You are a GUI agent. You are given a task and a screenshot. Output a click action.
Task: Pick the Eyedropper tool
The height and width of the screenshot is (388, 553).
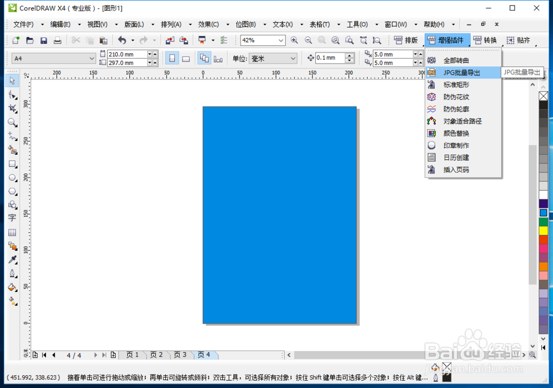12,260
